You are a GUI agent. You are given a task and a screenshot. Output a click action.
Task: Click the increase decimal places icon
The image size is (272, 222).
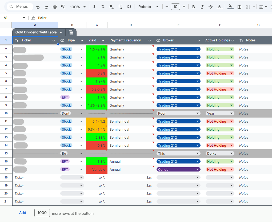(x=120, y=7)
